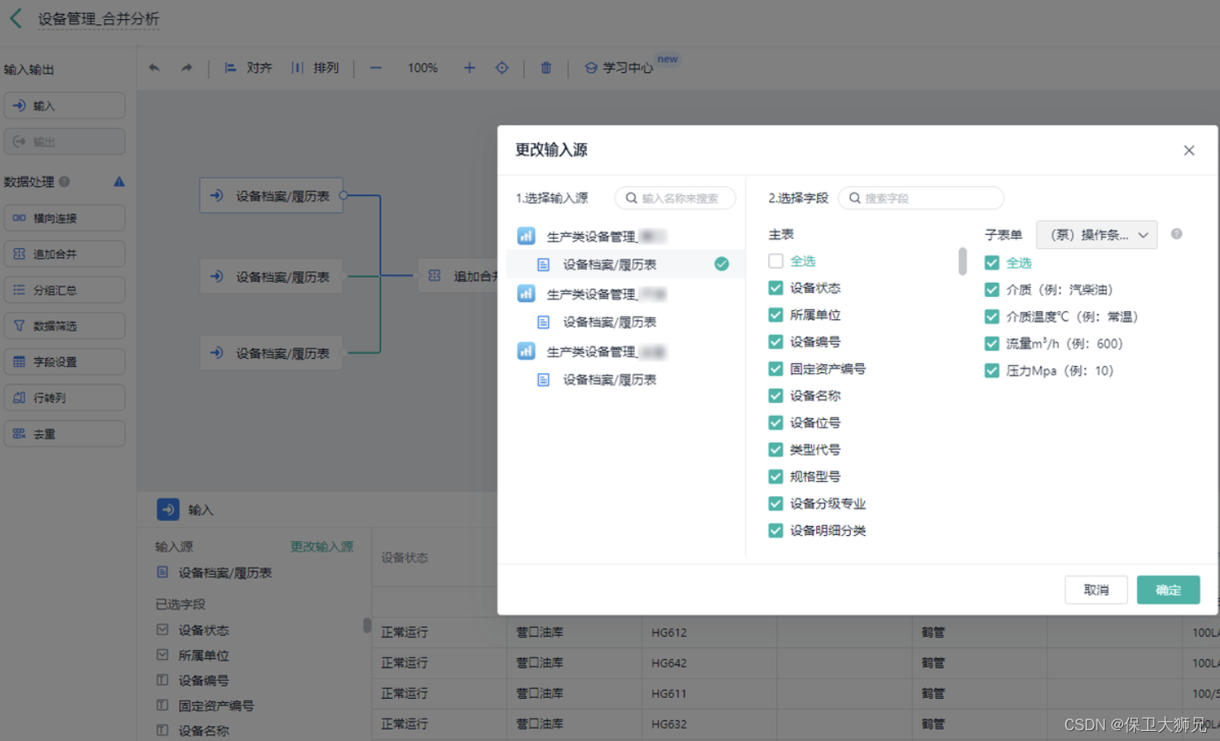Select 去重 in the sidebar
This screenshot has width=1220, height=741.
(65, 433)
